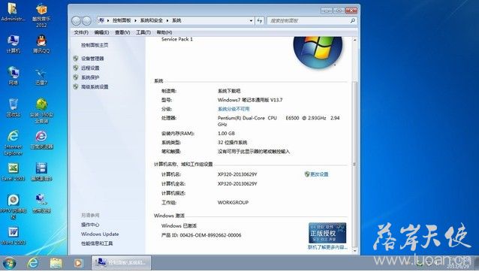
Task: Click the vertical scrollbar thumb
Action: pyautogui.click(x=354, y=164)
